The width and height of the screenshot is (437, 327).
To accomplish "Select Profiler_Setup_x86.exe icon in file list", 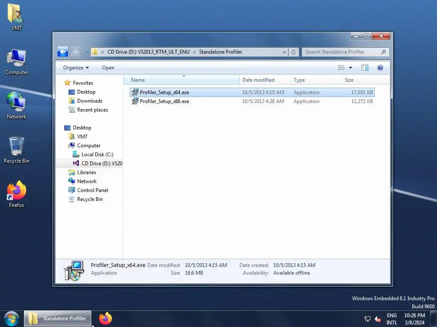I will (134, 101).
